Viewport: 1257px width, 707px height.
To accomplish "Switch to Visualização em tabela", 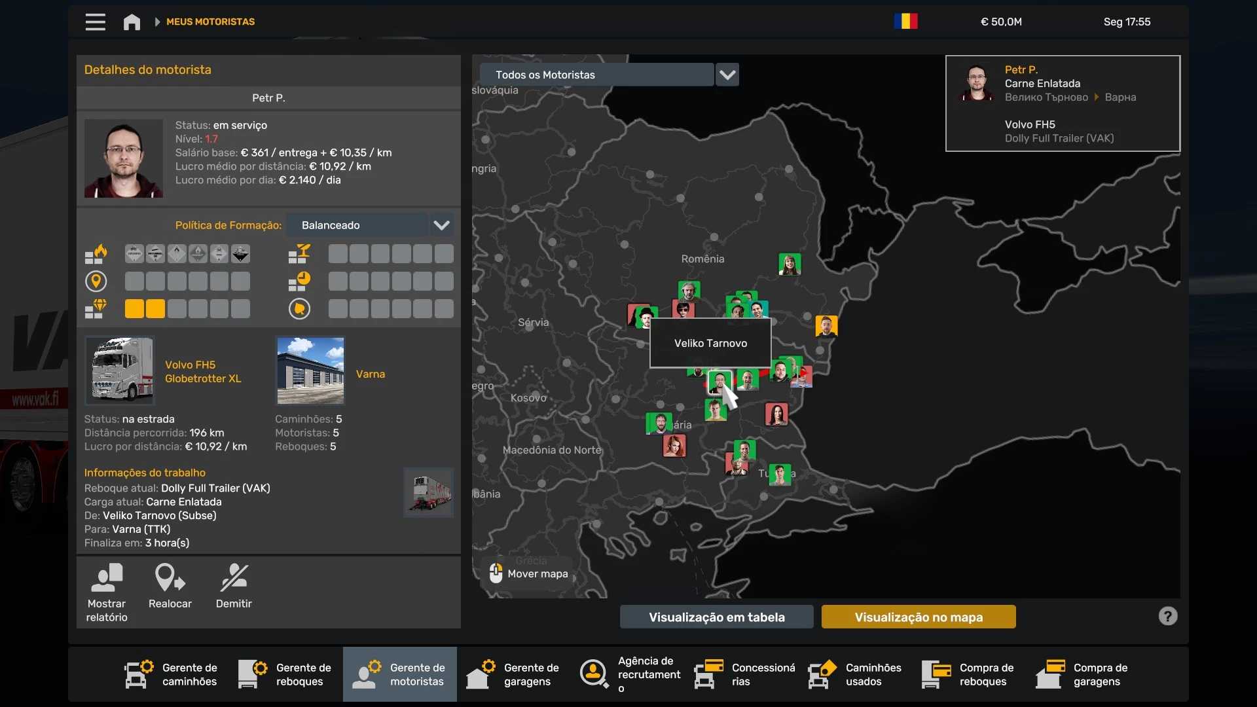I will click(716, 617).
